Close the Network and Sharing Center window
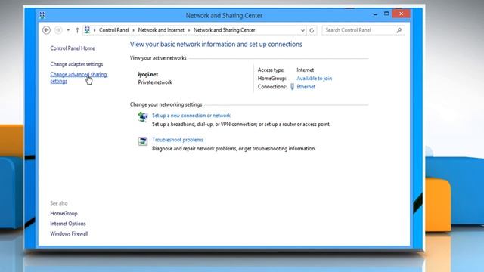The width and height of the screenshot is (484, 272). pyautogui.click(x=401, y=14)
